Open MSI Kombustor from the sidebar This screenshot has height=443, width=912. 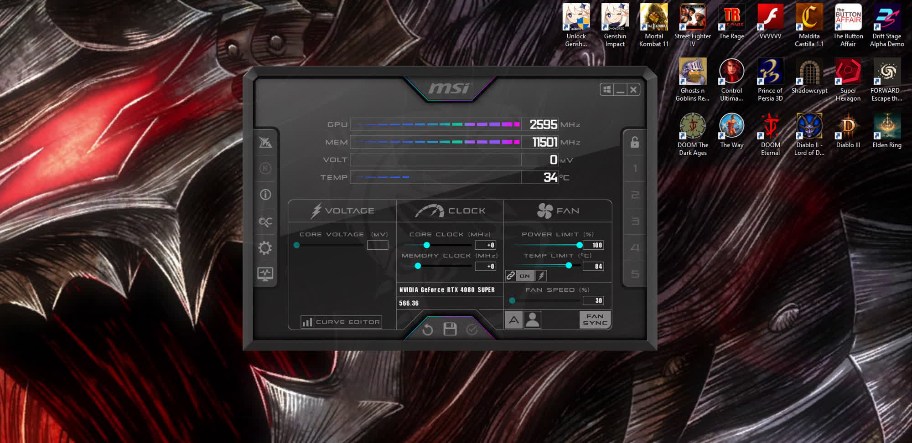click(265, 142)
